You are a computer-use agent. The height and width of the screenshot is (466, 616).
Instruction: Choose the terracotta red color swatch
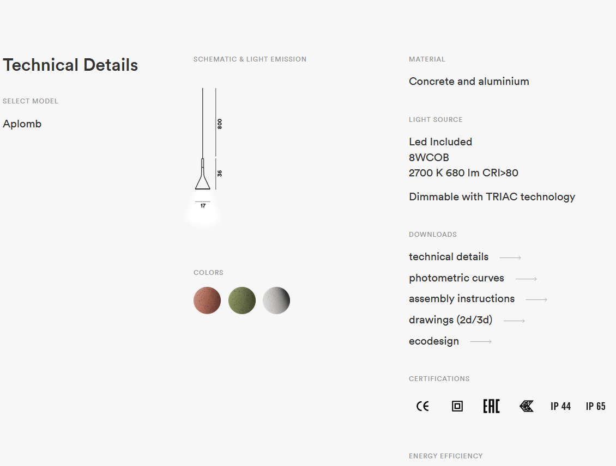click(207, 301)
